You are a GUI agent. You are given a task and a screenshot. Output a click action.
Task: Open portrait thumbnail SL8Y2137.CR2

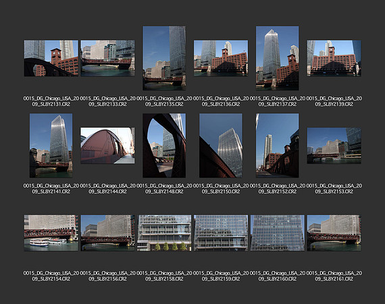[278, 58]
